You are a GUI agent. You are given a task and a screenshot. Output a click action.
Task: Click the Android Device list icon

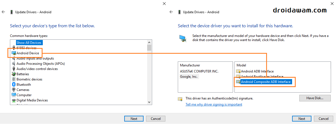(x=14, y=53)
